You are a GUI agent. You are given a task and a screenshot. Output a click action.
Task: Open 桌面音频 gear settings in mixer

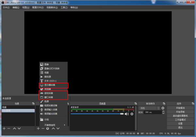[132, 114]
